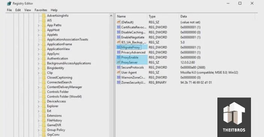Click the SecureProtocols DWORD value icon
This screenshot has height=137, width=264.
point(119,68)
